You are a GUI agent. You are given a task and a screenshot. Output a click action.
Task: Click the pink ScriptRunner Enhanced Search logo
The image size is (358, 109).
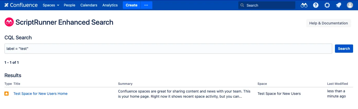coord(9,22)
